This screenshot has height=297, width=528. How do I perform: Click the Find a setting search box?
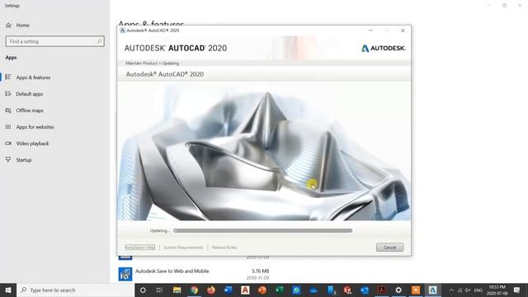tap(55, 41)
